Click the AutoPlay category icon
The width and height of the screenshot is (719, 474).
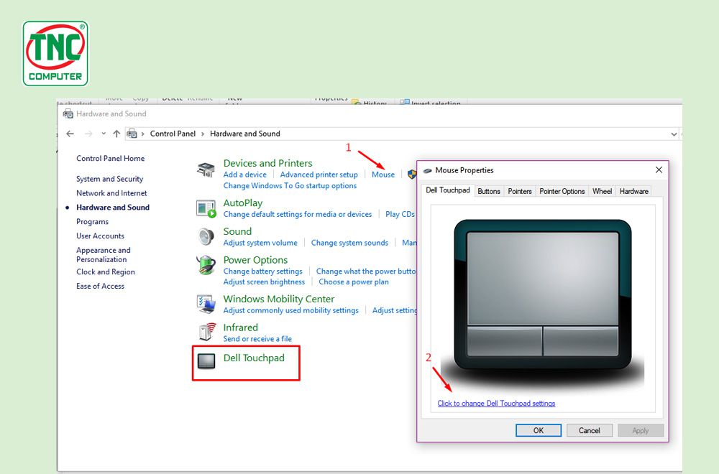coord(206,208)
